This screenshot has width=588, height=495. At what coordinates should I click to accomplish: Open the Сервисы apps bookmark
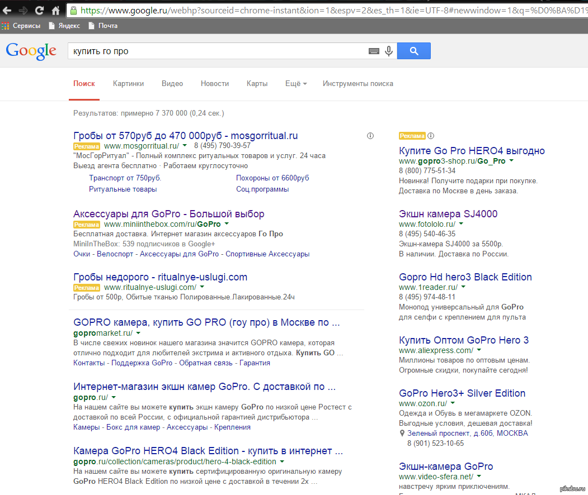[x=21, y=26]
